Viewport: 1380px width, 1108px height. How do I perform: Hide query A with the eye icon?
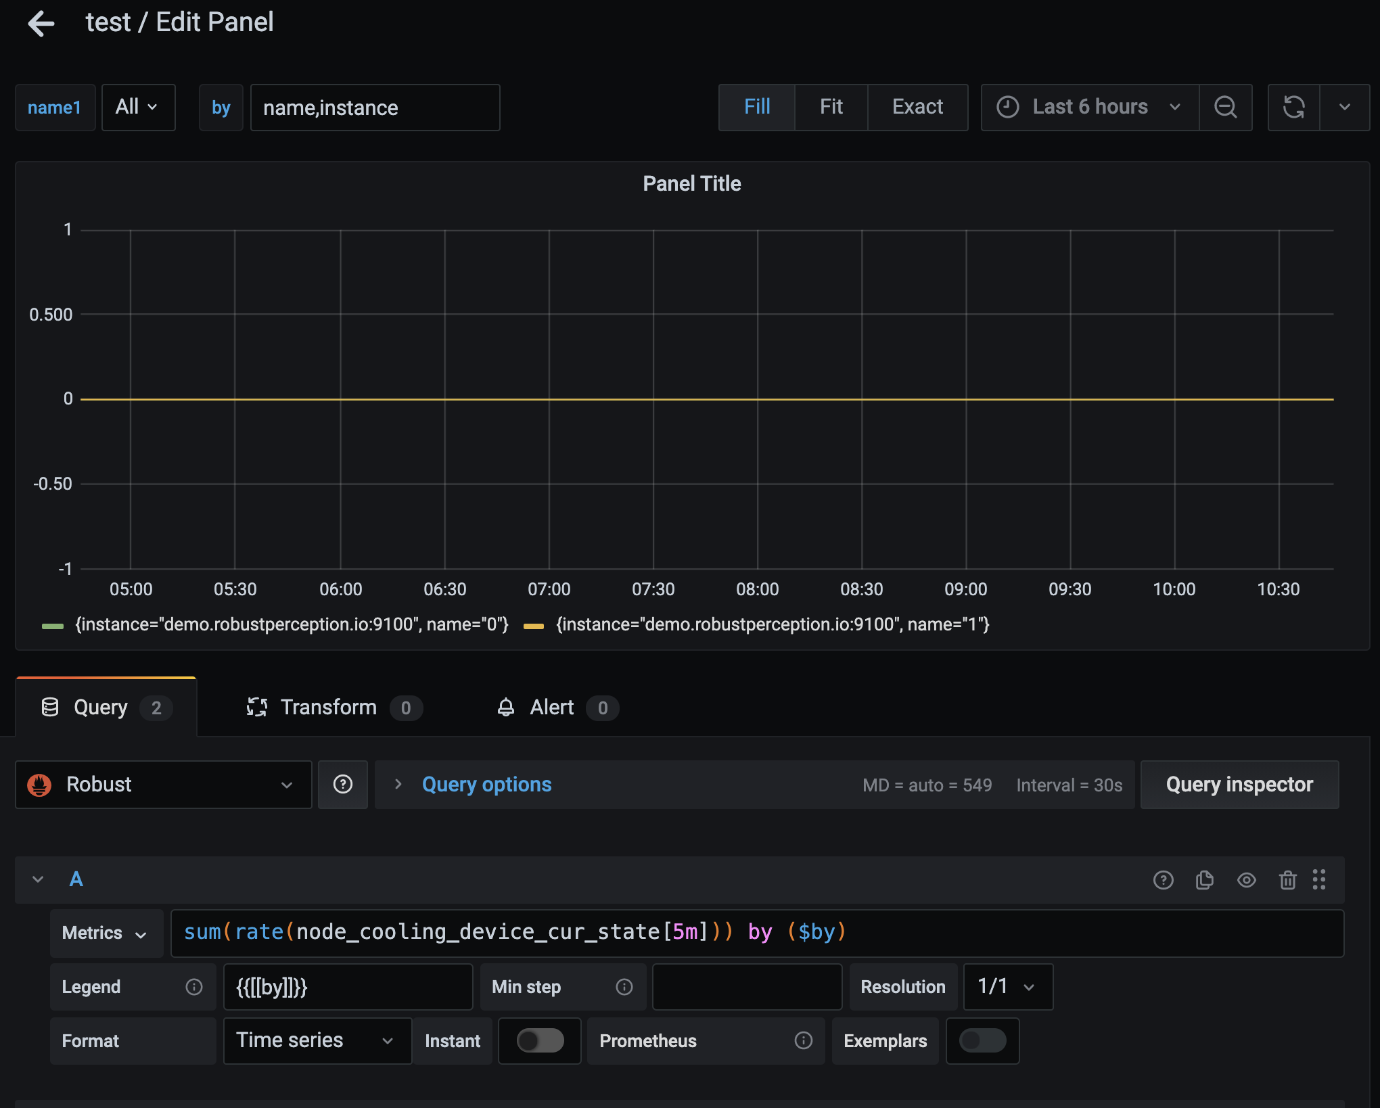tap(1247, 879)
